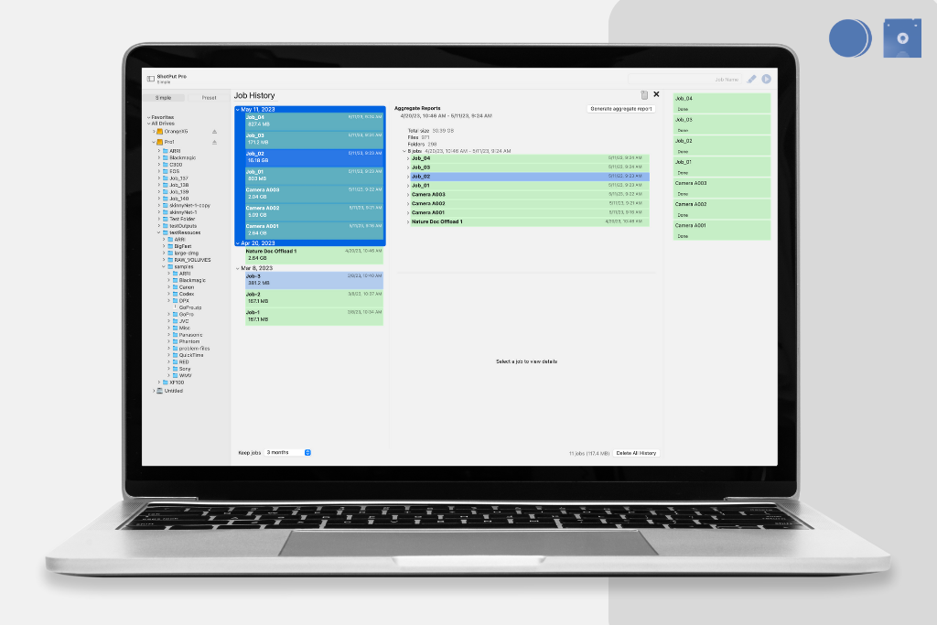Switch to the Simple tab
Viewport: 937px width, 625px height.
[x=165, y=98]
